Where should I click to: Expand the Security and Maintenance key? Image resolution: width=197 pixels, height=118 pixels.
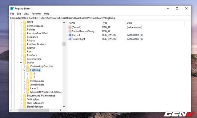[21, 96]
